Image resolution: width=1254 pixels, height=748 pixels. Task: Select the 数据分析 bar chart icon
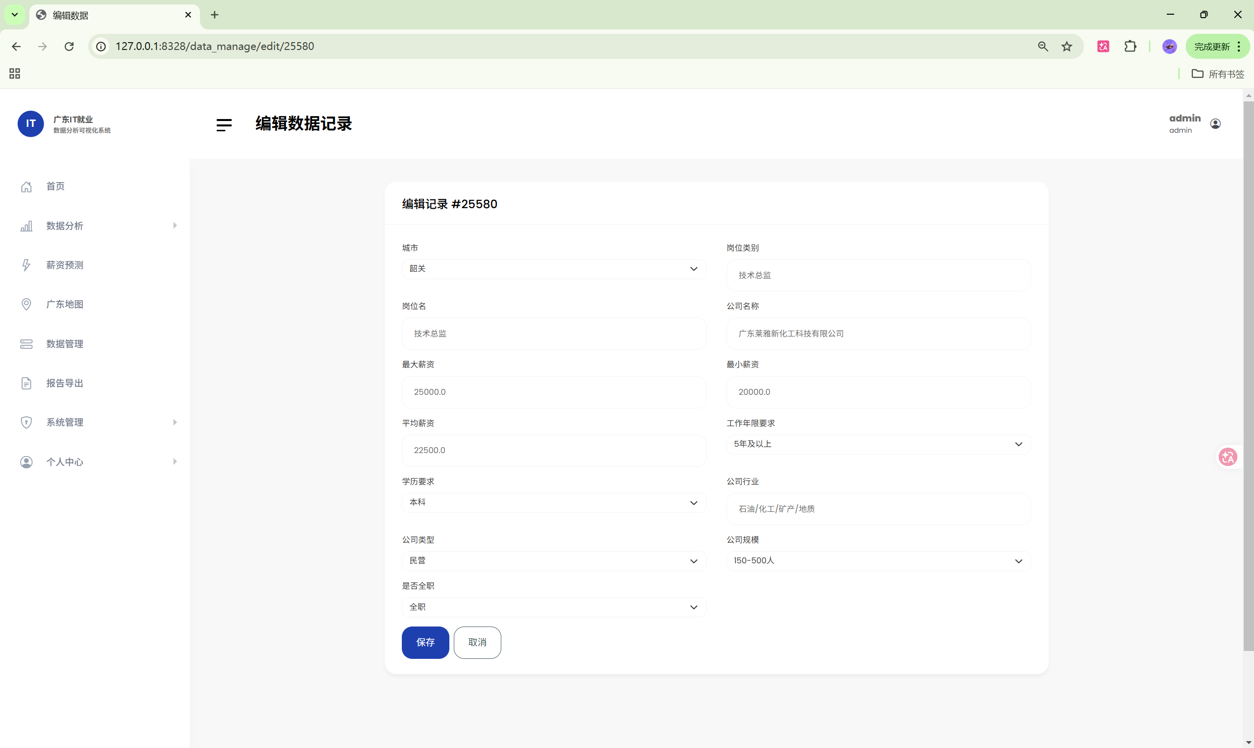[x=26, y=226]
